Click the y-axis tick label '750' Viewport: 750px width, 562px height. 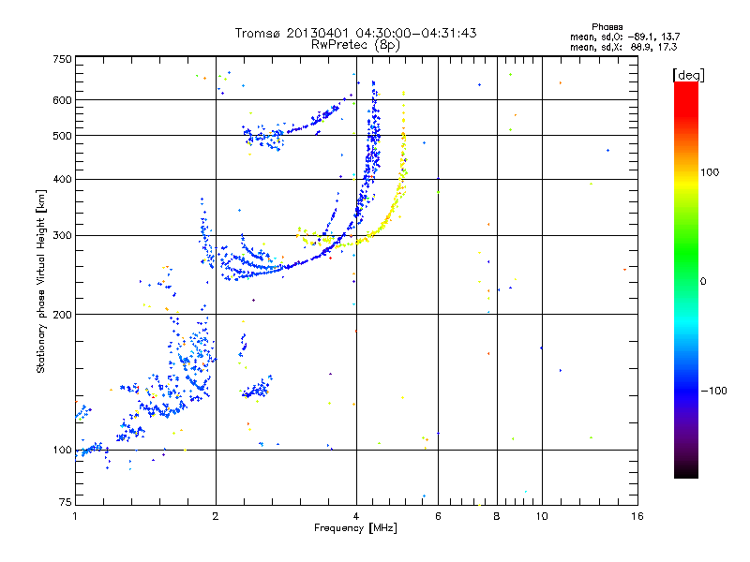62,59
